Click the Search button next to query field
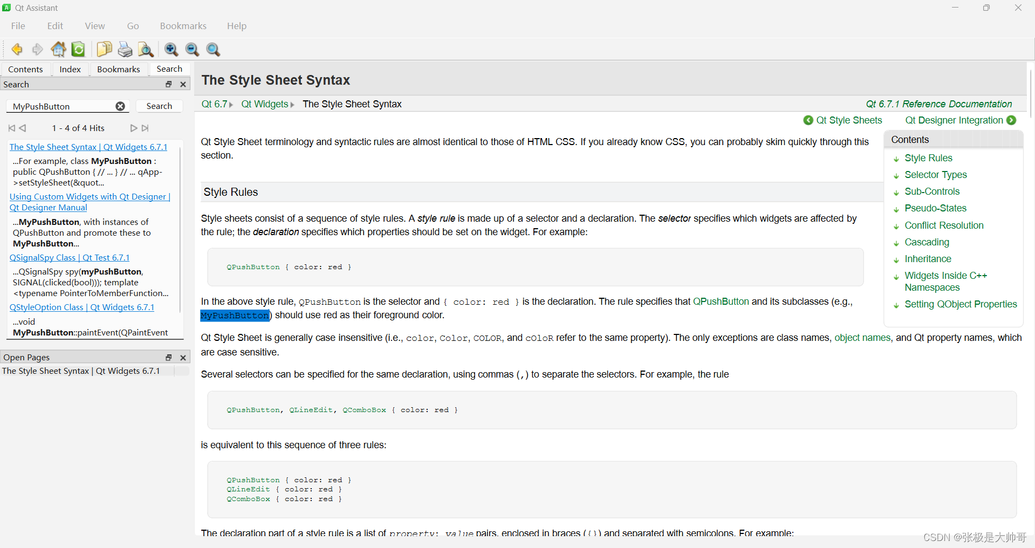Viewport: 1035px width, 548px height. (x=159, y=106)
